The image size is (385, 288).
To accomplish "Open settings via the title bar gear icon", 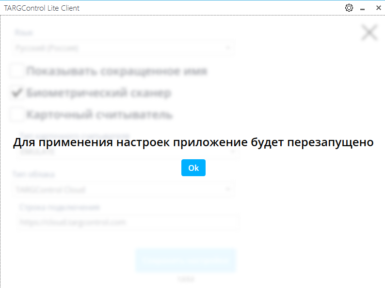I will point(349,8).
